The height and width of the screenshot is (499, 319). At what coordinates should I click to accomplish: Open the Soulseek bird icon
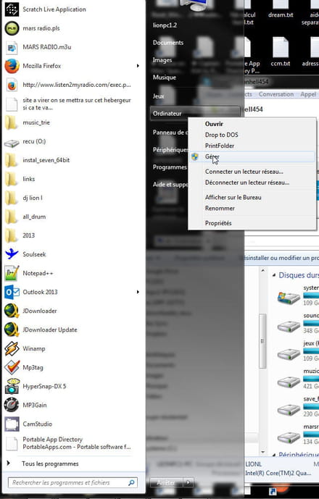coord(12,254)
